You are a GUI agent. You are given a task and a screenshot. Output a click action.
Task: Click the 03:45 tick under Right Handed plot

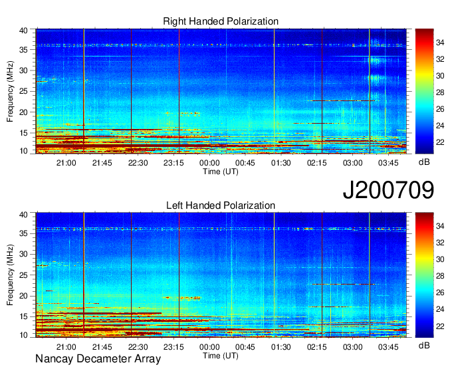388,163
